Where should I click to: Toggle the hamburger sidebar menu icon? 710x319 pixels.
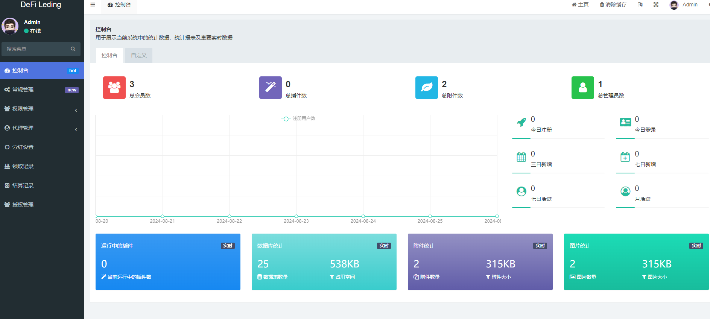click(x=93, y=5)
